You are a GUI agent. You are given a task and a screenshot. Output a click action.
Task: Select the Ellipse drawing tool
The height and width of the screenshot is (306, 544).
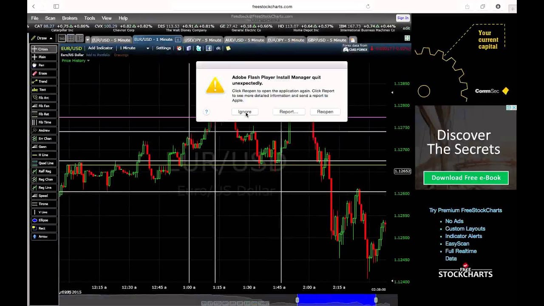44,220
